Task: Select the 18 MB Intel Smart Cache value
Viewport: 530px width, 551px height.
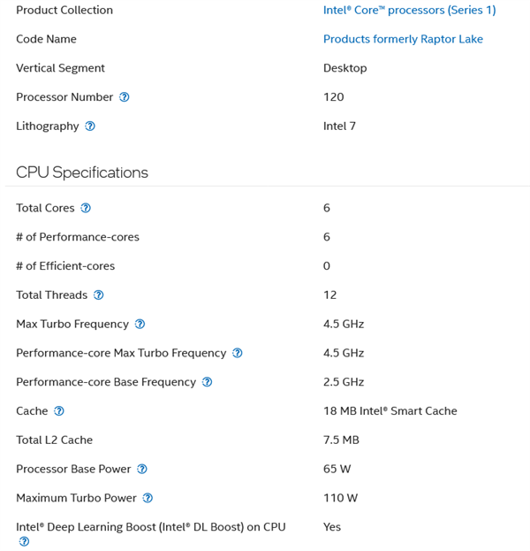Action: (390, 411)
